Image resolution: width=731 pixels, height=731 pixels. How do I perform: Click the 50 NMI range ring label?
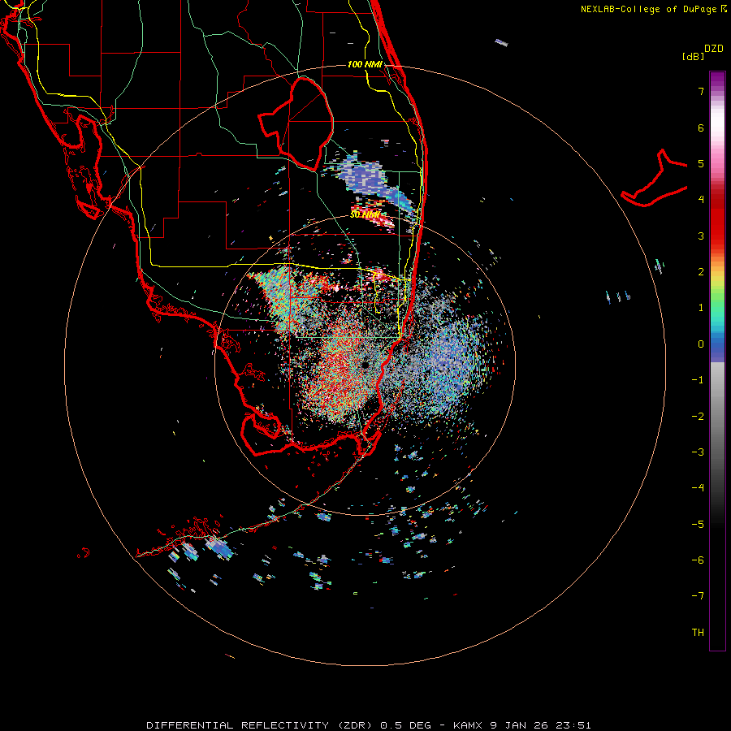[x=365, y=215]
